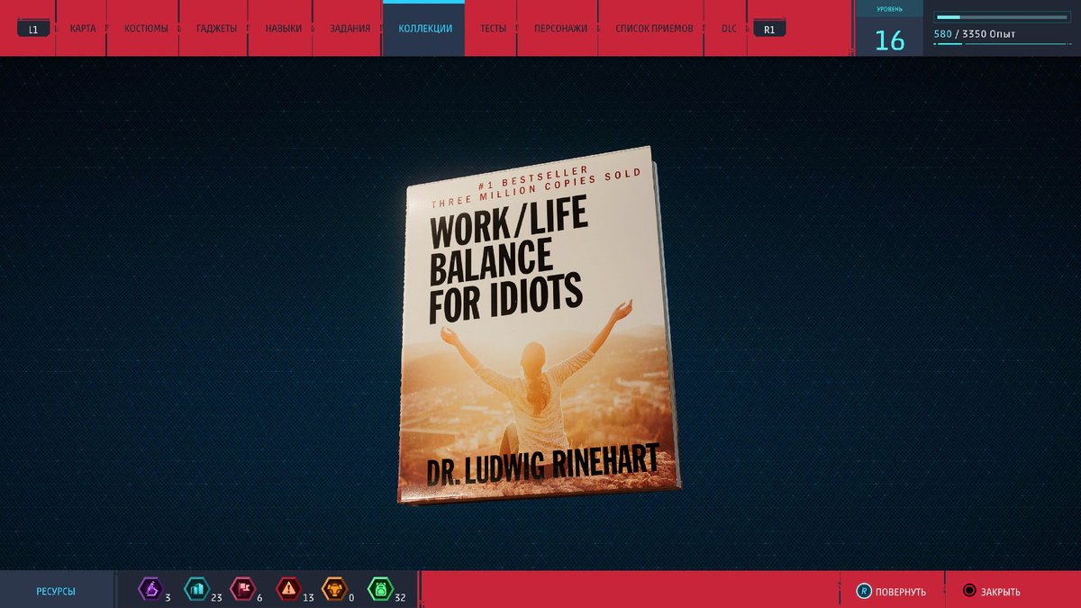The image size is (1081, 608).
Task: Click the Повернуть rotate button
Action: pyautogui.click(x=891, y=592)
